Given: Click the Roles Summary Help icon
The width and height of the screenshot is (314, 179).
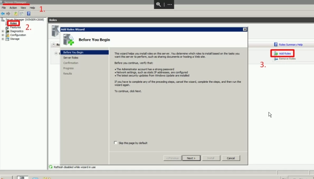Looking at the screenshot, I should coord(276,44).
